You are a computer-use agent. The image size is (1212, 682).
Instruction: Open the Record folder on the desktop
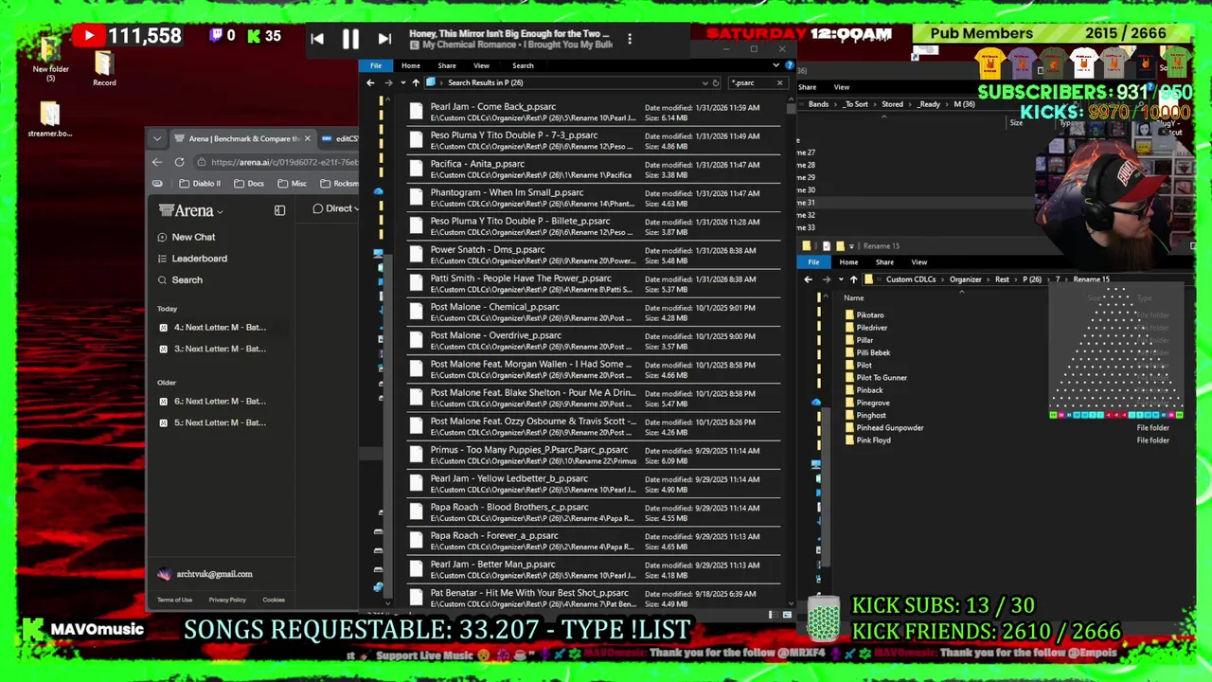pos(104,67)
